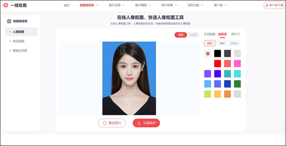Choose the transparent checked swatch
Viewport: 286px width, 146px height.
click(x=208, y=53)
